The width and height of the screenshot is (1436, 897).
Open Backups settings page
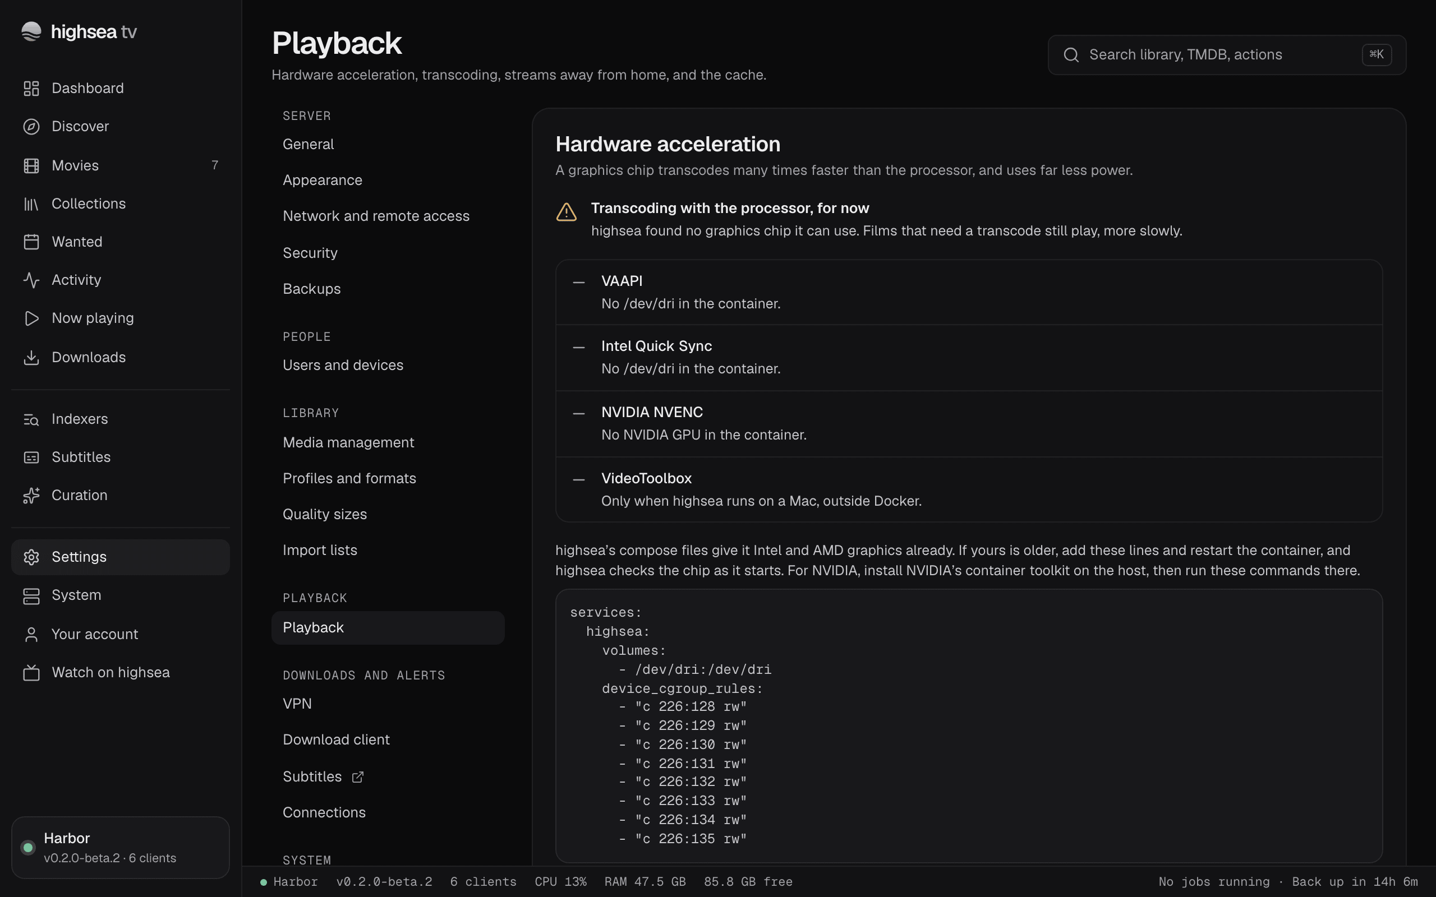point(388,289)
